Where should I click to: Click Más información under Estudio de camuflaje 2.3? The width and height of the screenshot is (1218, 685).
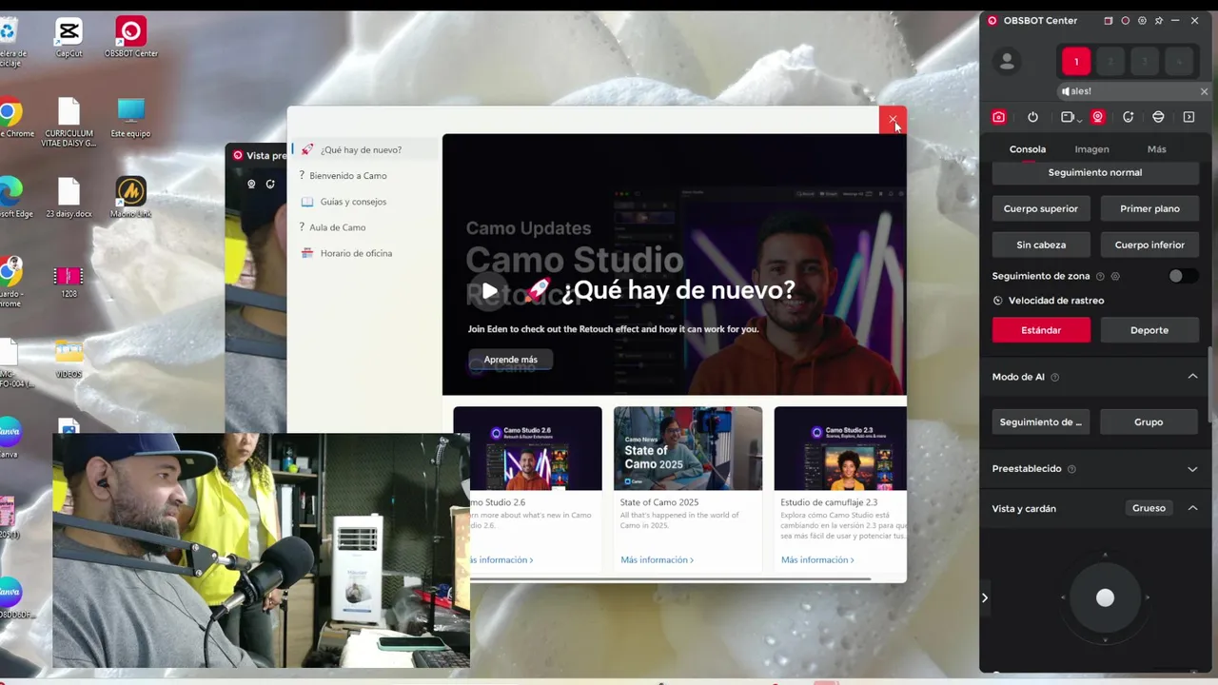pos(817,560)
